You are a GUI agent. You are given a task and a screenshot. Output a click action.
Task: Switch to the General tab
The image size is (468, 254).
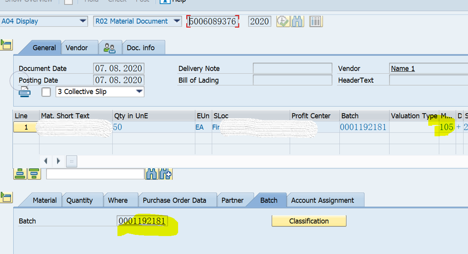coord(44,48)
